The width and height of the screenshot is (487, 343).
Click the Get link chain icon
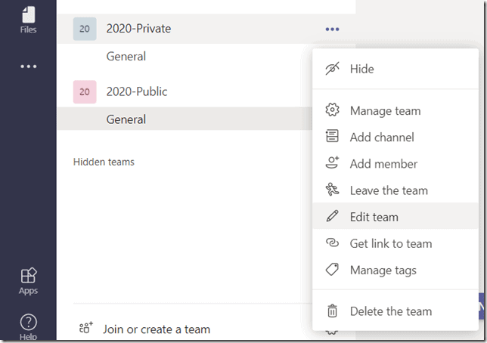coord(332,243)
